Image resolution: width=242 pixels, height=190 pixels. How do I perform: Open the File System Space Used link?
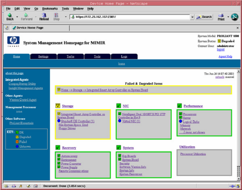(x=73, y=125)
